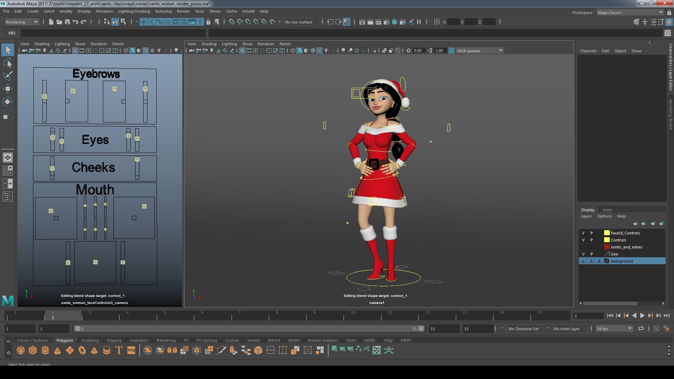The image size is (674, 379).
Task: Toggle visibility of Geo layer
Action: click(x=583, y=254)
